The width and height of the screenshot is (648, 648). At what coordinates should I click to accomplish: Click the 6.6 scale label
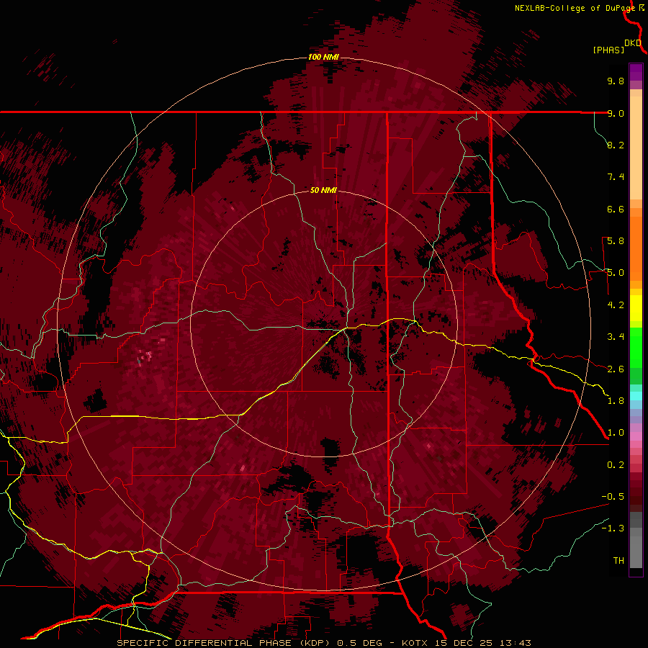[x=616, y=209]
